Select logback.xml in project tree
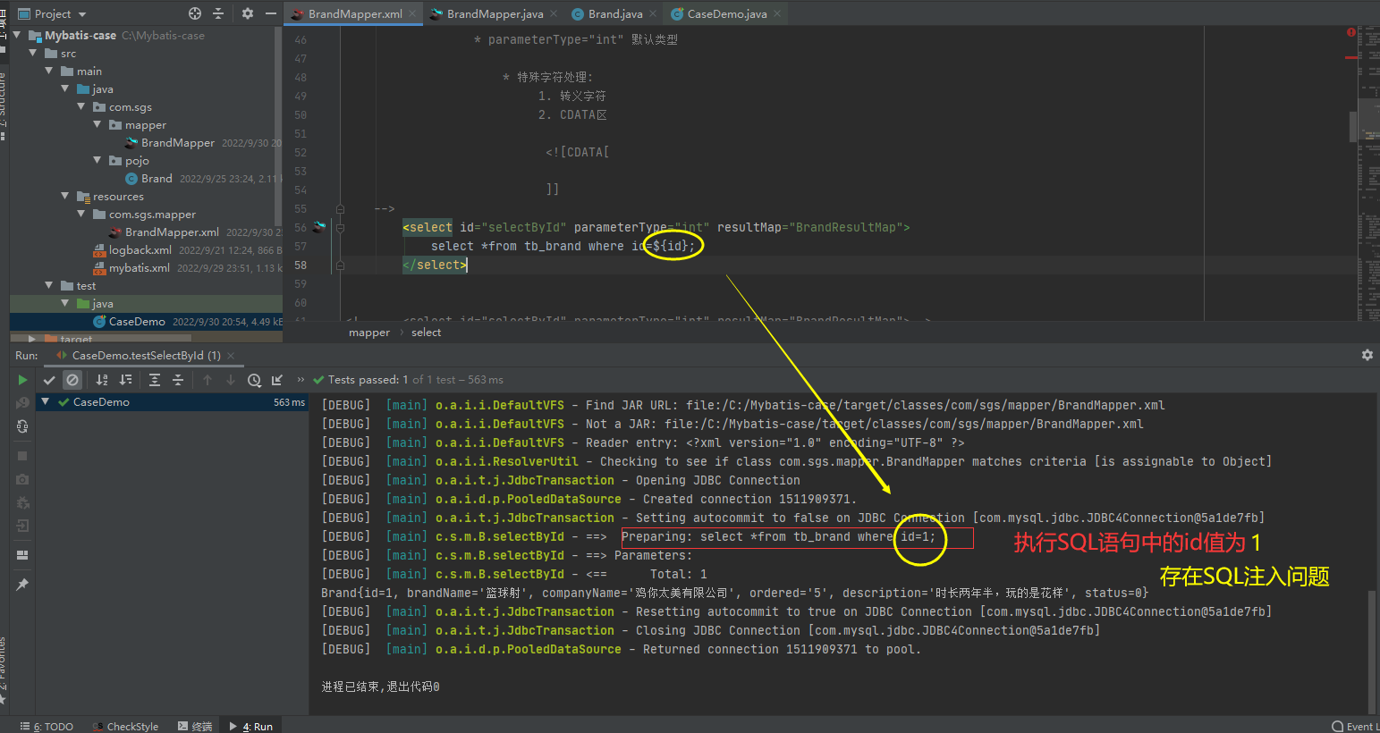Image resolution: width=1380 pixels, height=733 pixels. point(140,249)
